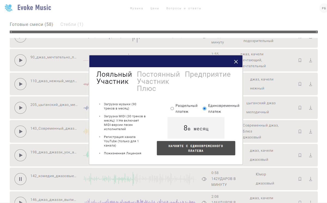The image size is (327, 203).
Task: Click the tempo metronome icon beside 142УДАРОВ
Action: [x=204, y=179]
